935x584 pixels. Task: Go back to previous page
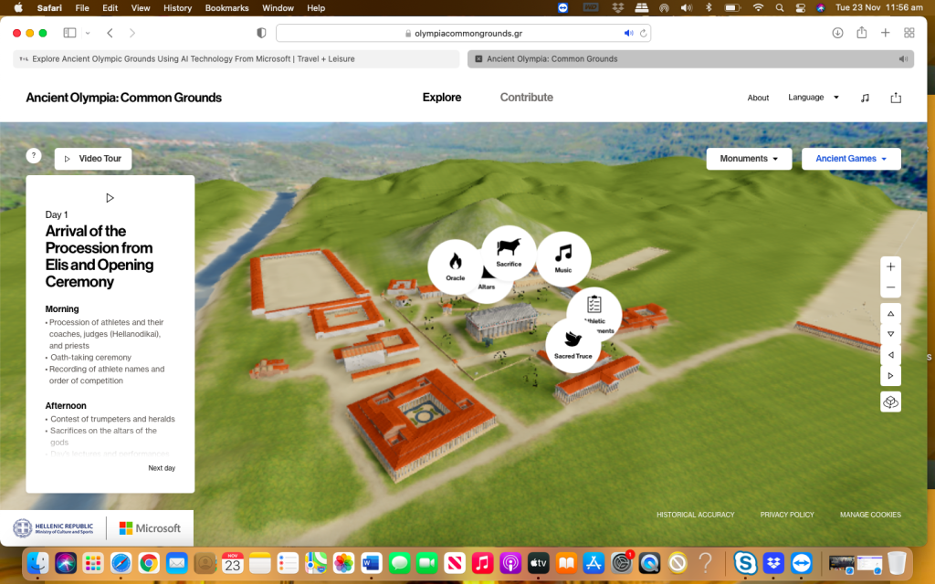pyautogui.click(x=110, y=33)
